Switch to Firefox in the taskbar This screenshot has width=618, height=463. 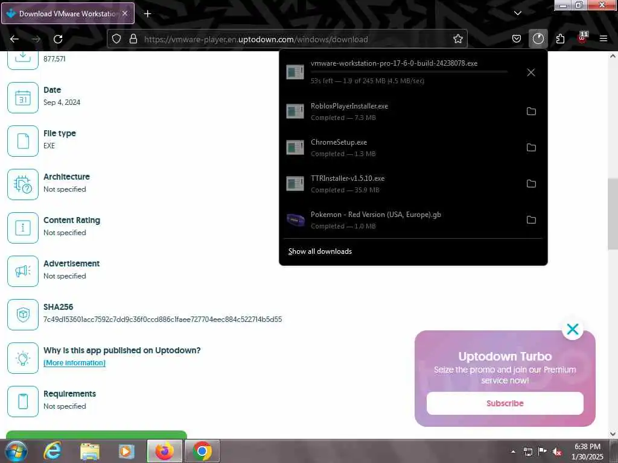click(x=164, y=451)
